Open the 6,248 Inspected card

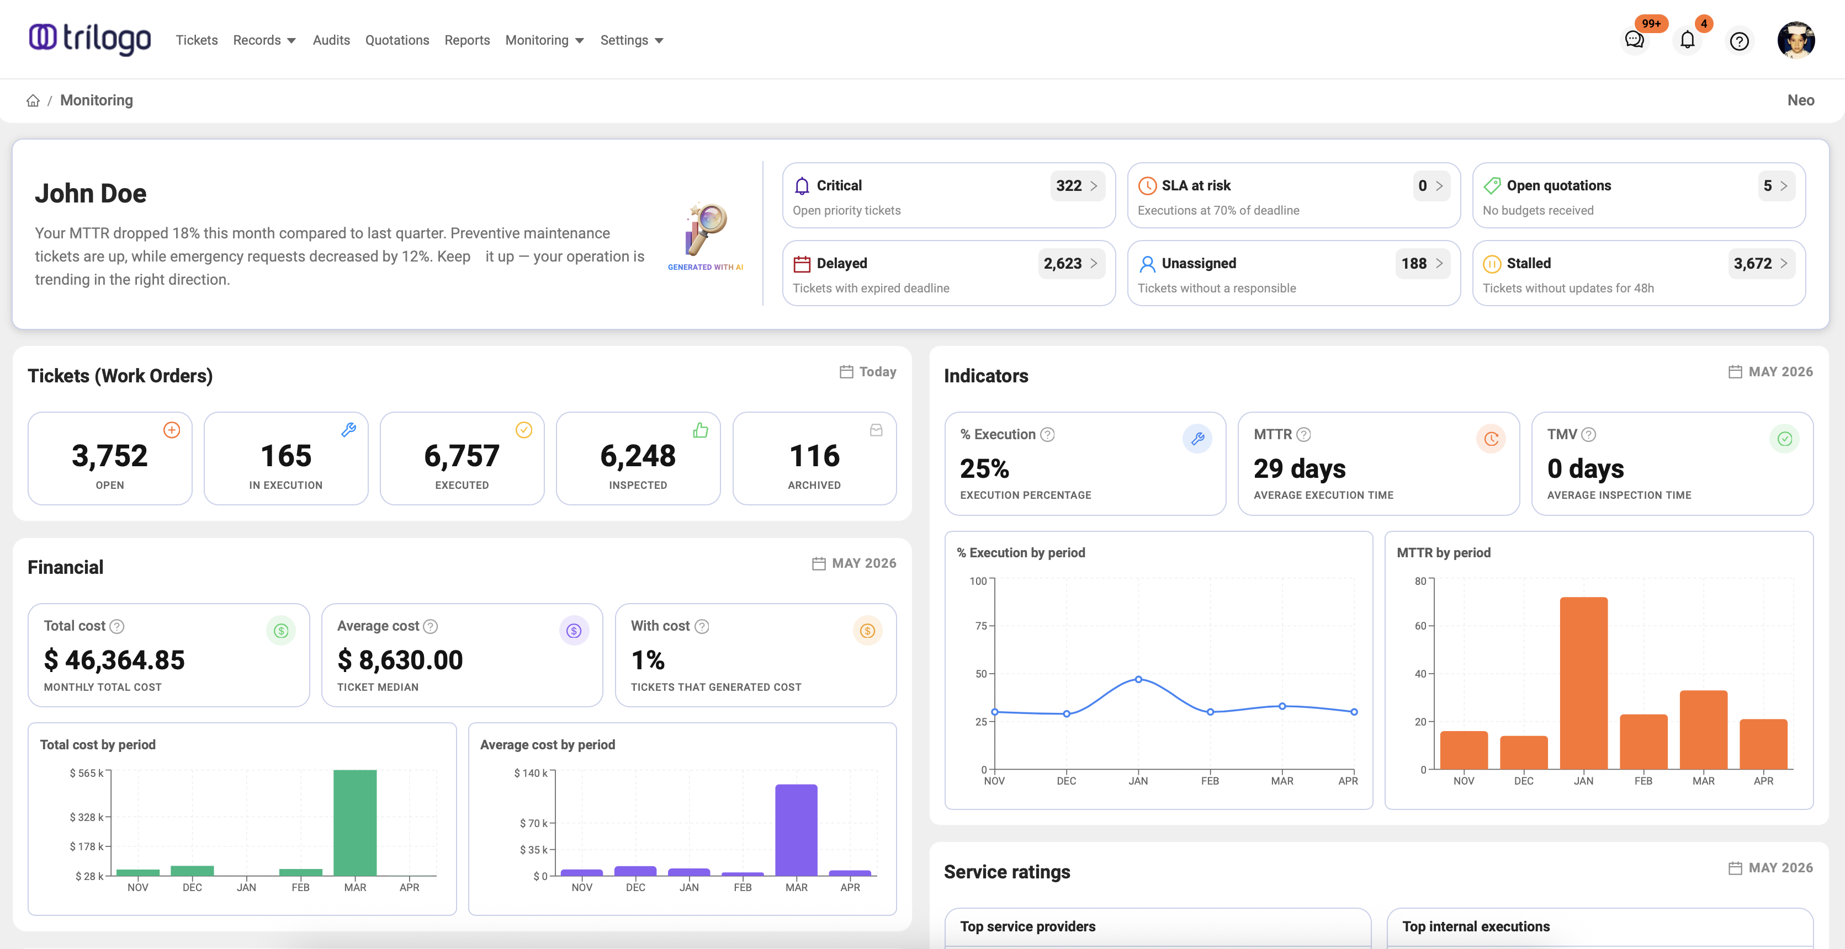click(x=638, y=458)
